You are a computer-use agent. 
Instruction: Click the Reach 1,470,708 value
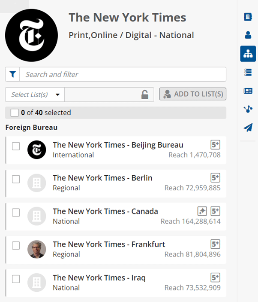tap(195, 155)
